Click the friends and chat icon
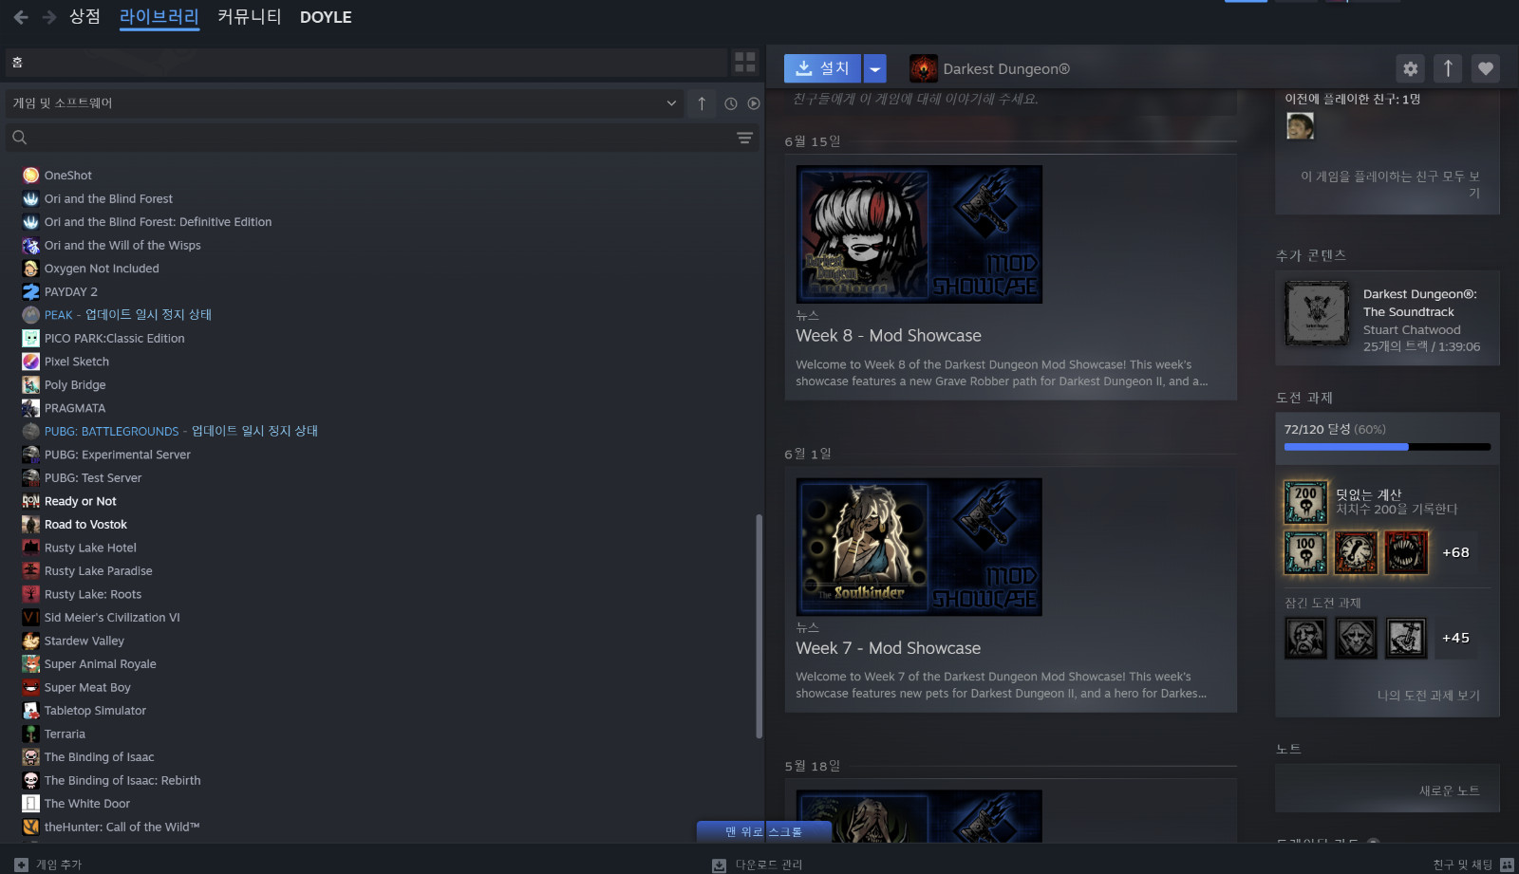Image resolution: width=1519 pixels, height=874 pixels. point(1507,865)
